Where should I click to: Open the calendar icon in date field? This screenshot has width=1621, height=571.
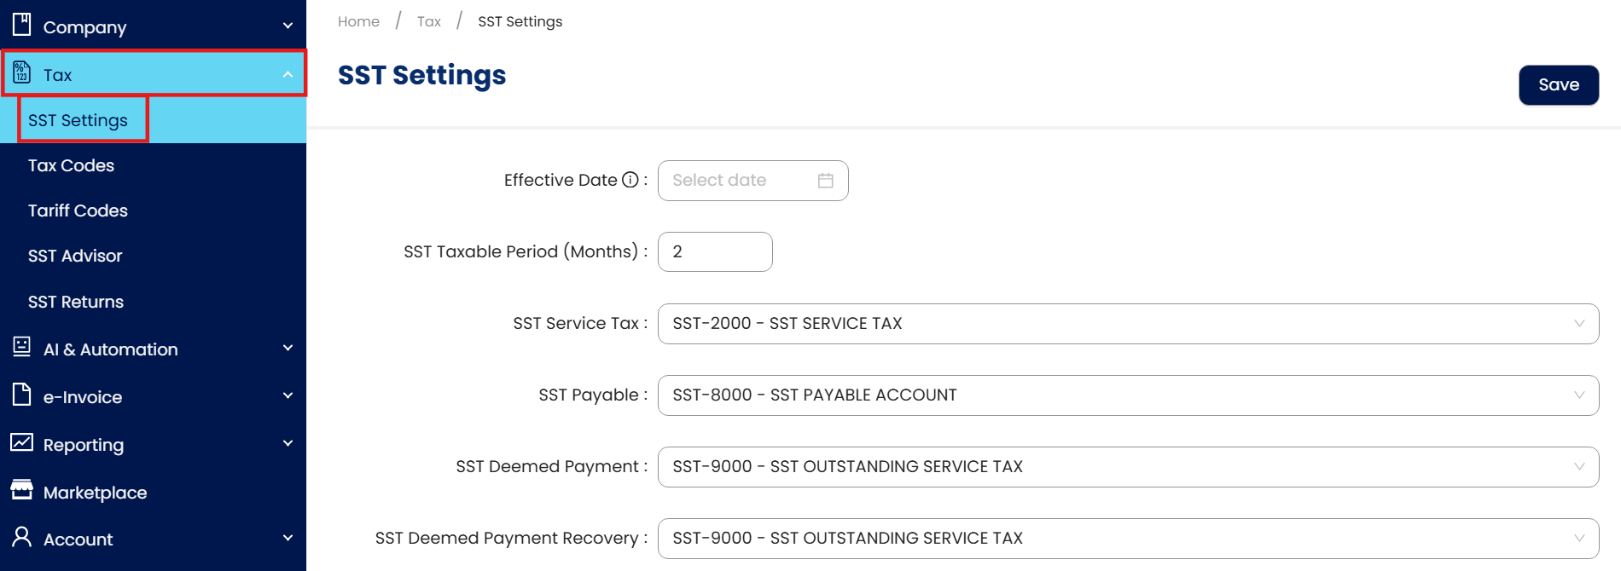click(x=825, y=181)
